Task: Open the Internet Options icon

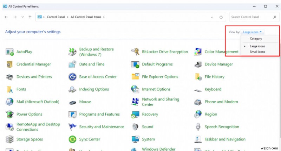Action: coord(135,89)
